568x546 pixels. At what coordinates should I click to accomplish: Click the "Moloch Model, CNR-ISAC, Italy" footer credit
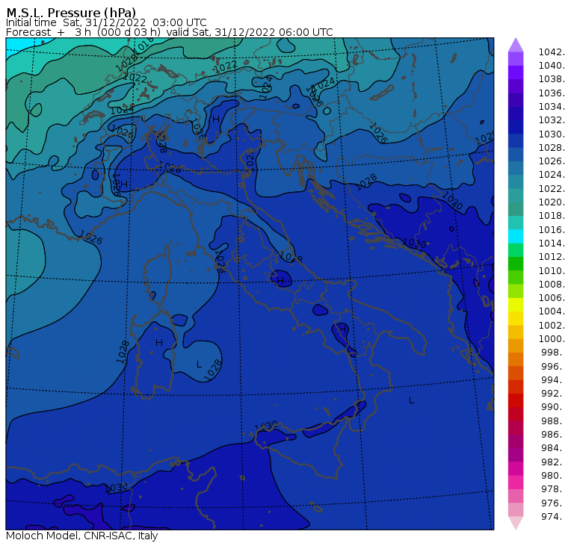point(82,536)
